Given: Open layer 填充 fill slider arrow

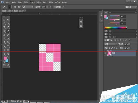Looking at the screenshot, I should point(129,48).
